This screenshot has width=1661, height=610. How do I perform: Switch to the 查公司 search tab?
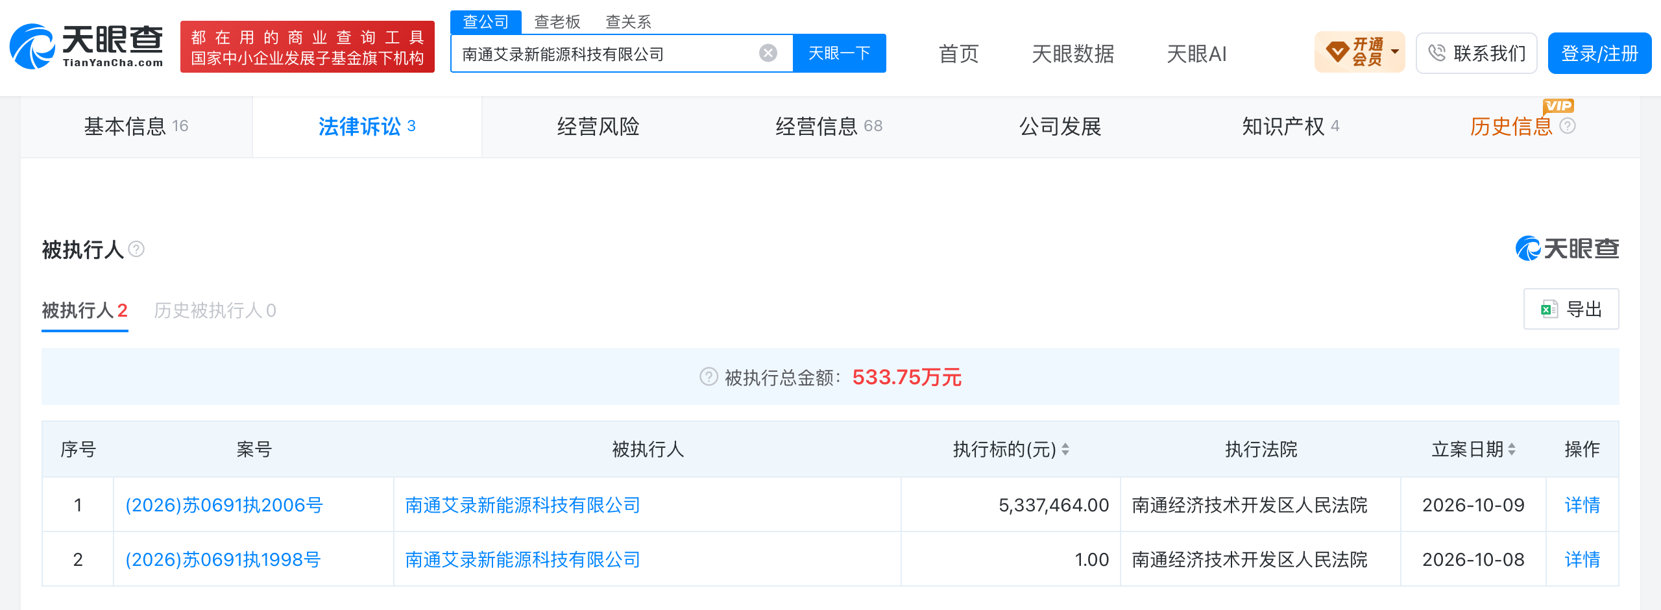pyautogui.click(x=485, y=22)
